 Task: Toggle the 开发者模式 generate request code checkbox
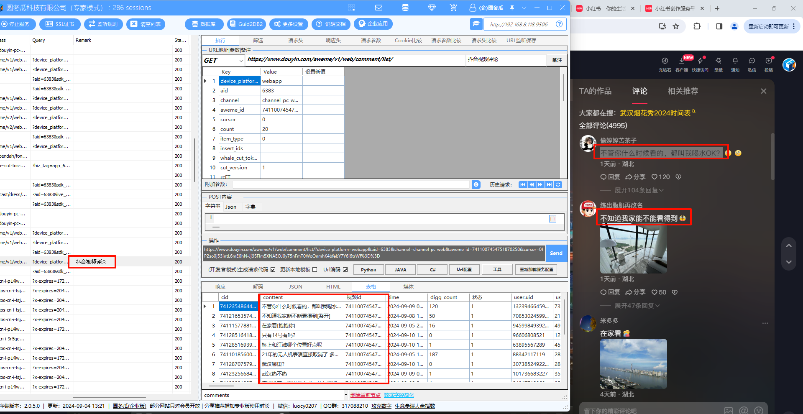pyautogui.click(x=273, y=270)
